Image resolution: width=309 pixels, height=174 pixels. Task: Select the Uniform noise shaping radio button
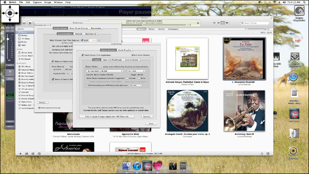coord(54,70)
